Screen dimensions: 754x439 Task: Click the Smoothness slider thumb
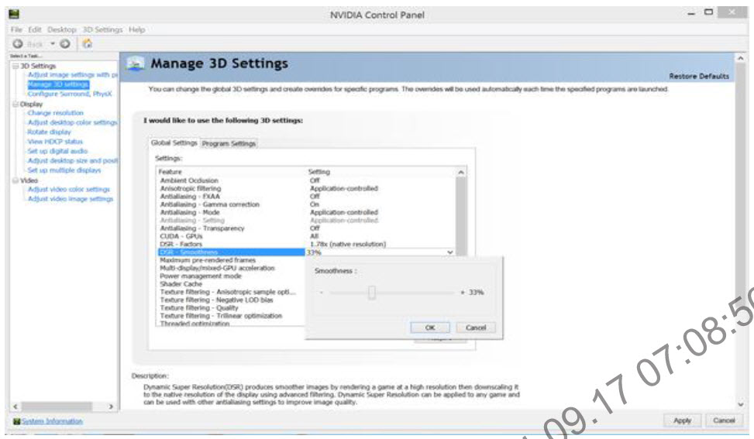(372, 292)
